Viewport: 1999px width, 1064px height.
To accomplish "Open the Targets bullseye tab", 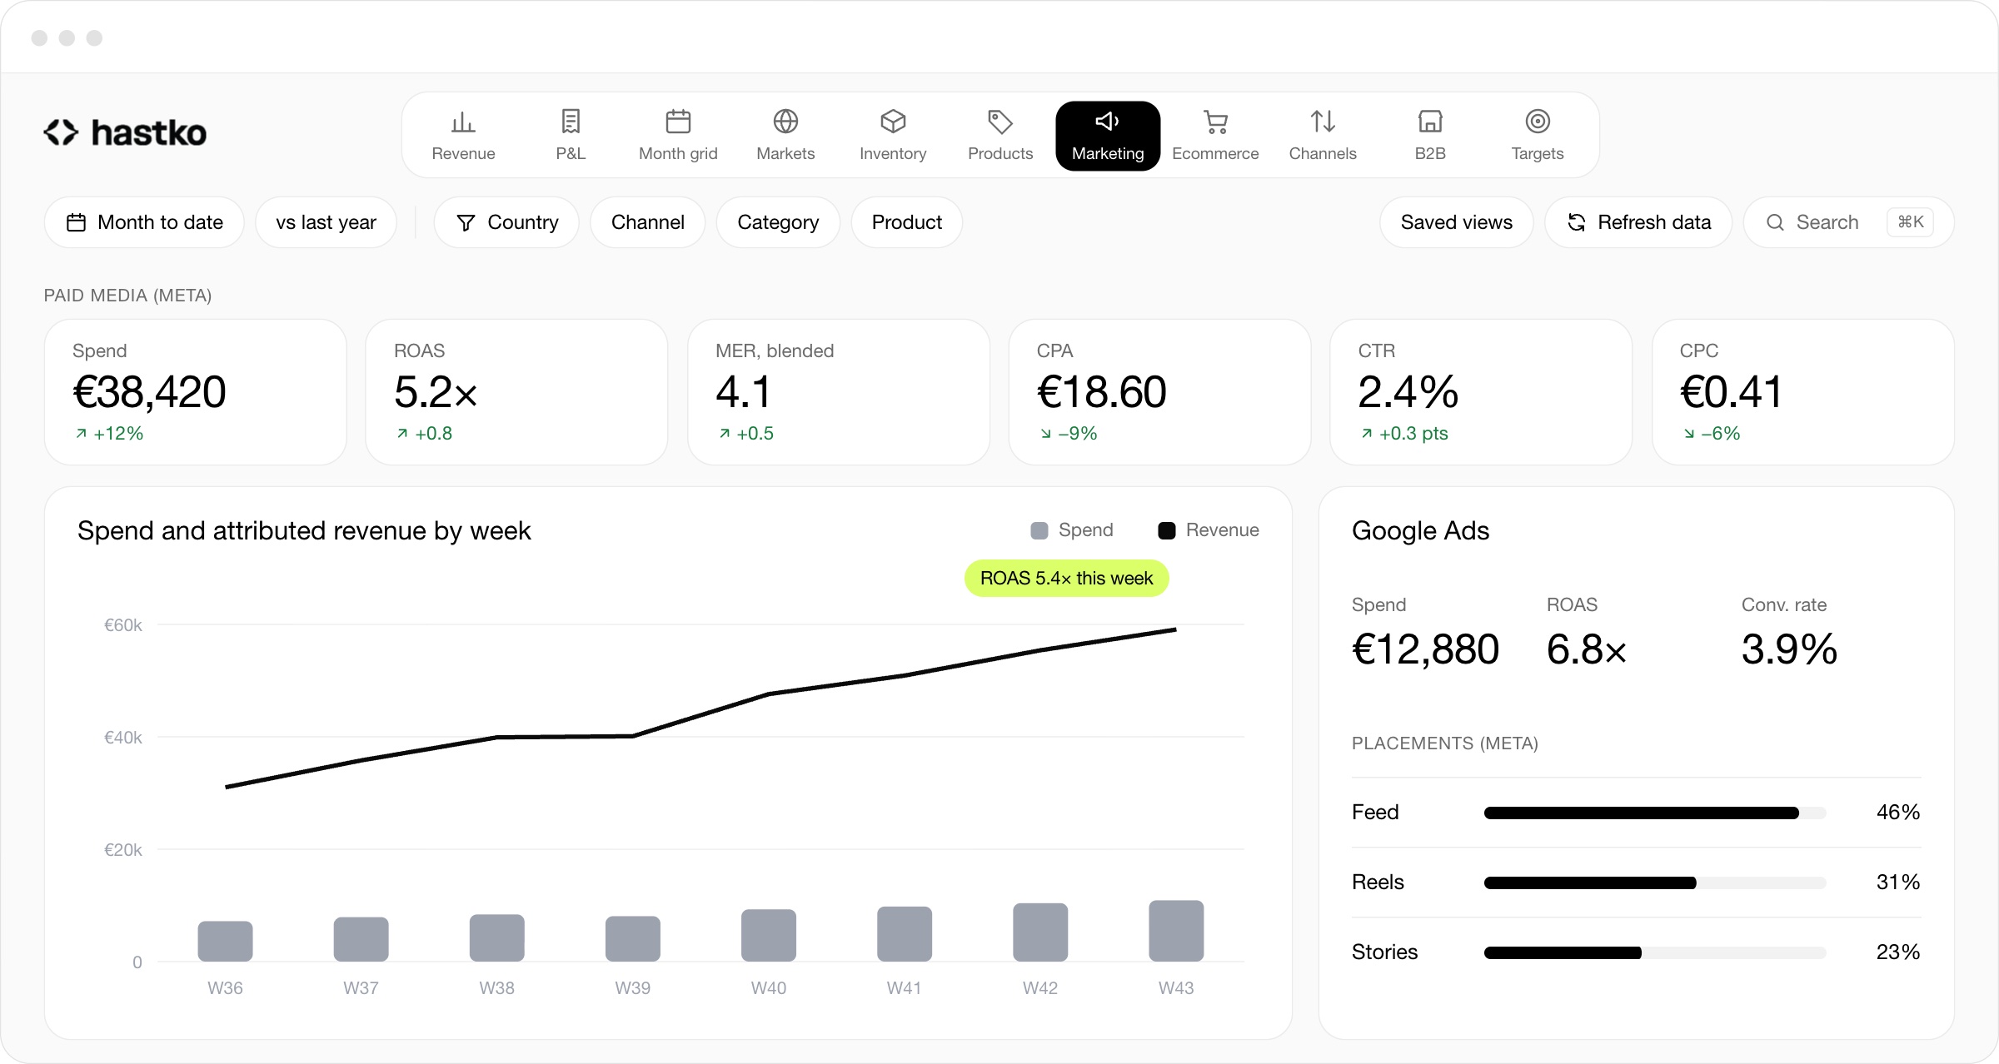I will (x=1538, y=136).
